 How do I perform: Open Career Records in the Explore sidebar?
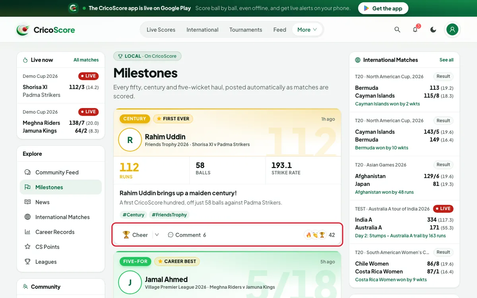pos(61,232)
